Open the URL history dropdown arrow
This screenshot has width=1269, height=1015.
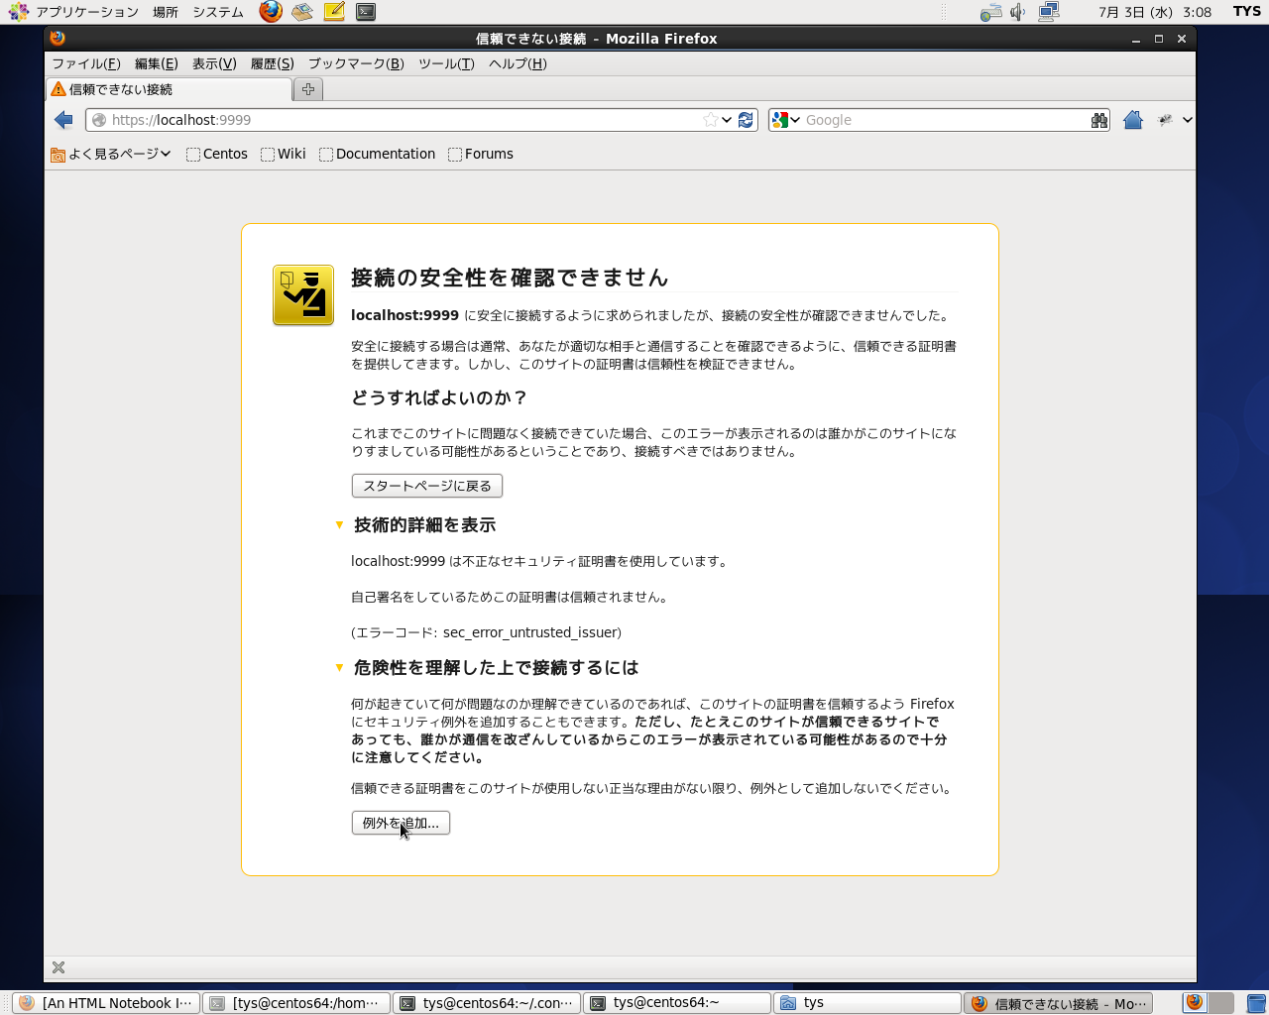727,120
